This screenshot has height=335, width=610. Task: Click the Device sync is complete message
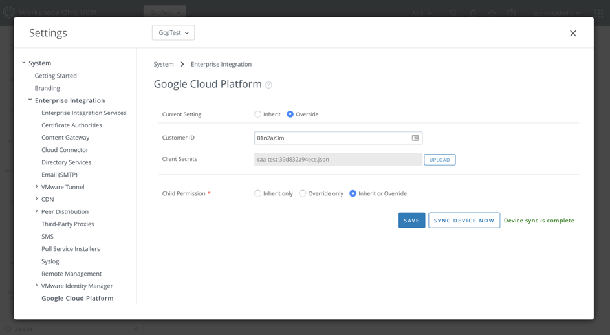[539, 221]
